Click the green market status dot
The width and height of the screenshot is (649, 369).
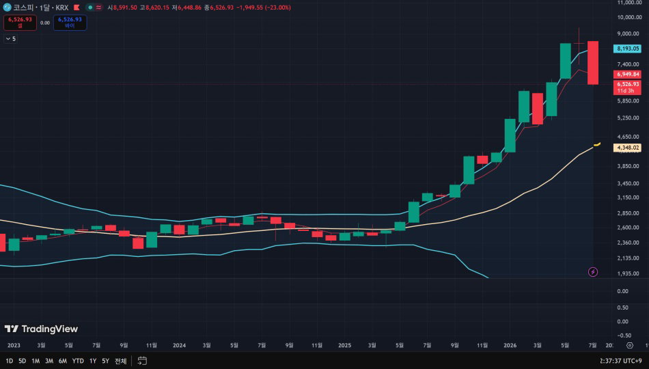pos(90,8)
